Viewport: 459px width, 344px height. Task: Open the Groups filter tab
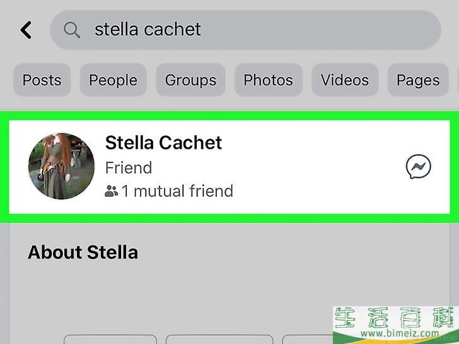(x=190, y=80)
